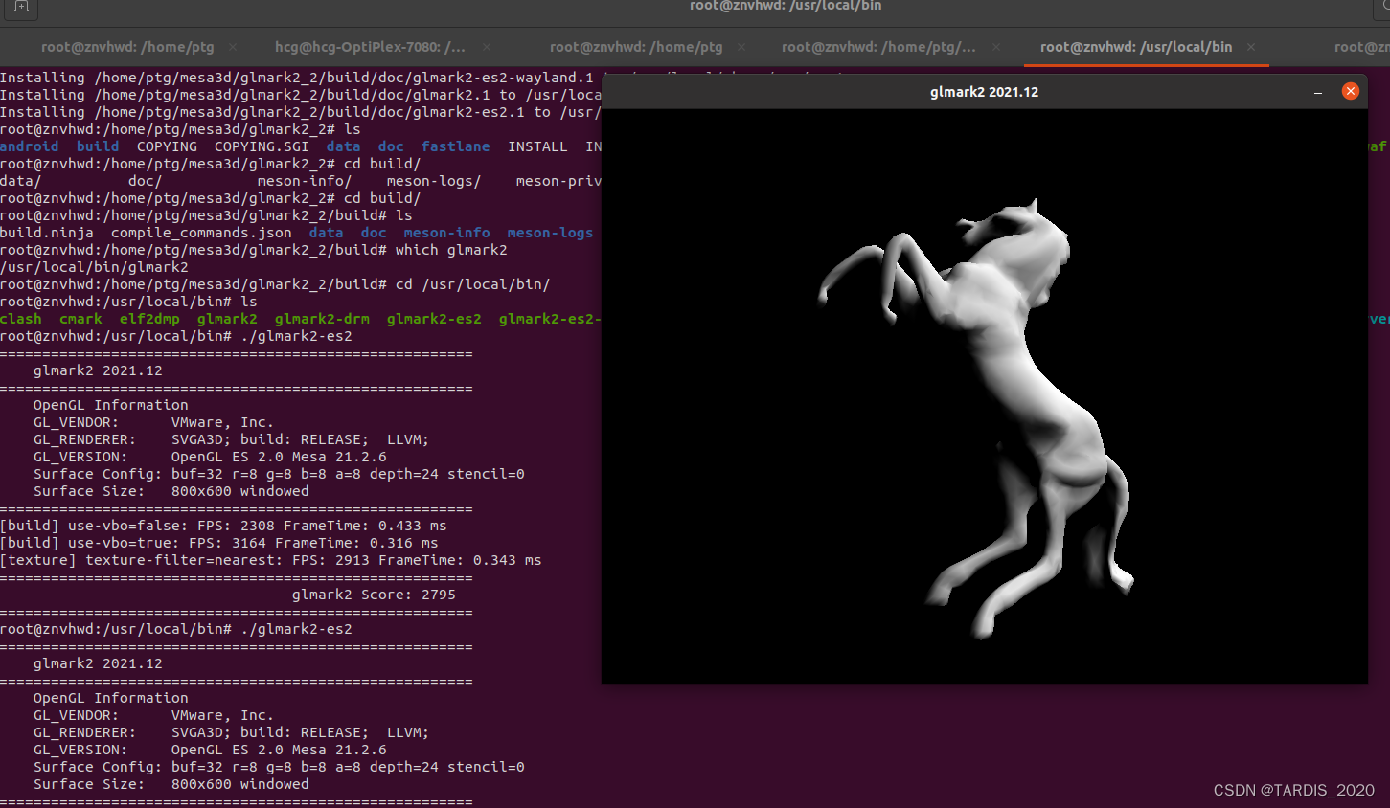Switch to the rightmost partially visible tab
Viewport: 1390px width, 808px height.
pyautogui.click(x=1361, y=46)
